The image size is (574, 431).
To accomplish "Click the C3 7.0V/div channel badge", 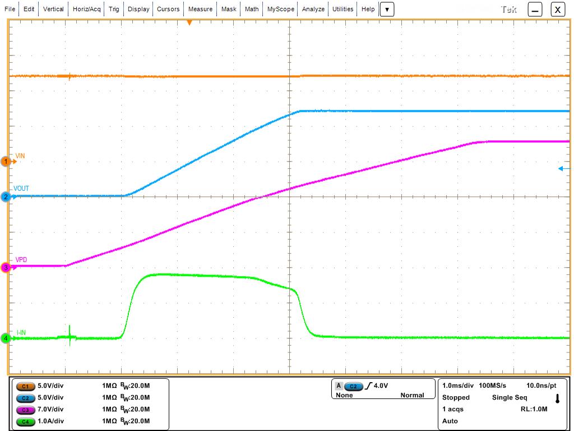I will coord(25,410).
